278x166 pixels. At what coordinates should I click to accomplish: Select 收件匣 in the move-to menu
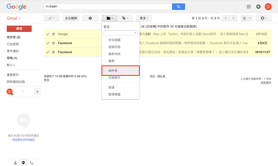120,71
